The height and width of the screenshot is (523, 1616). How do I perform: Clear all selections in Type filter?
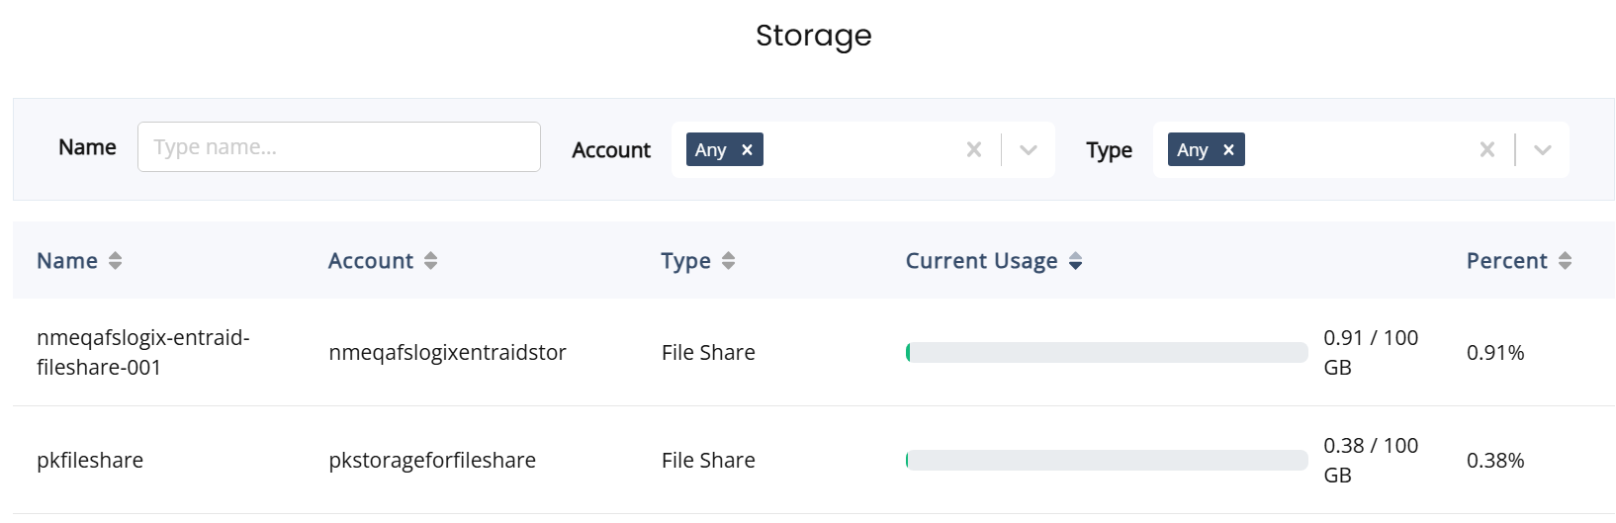click(1487, 149)
